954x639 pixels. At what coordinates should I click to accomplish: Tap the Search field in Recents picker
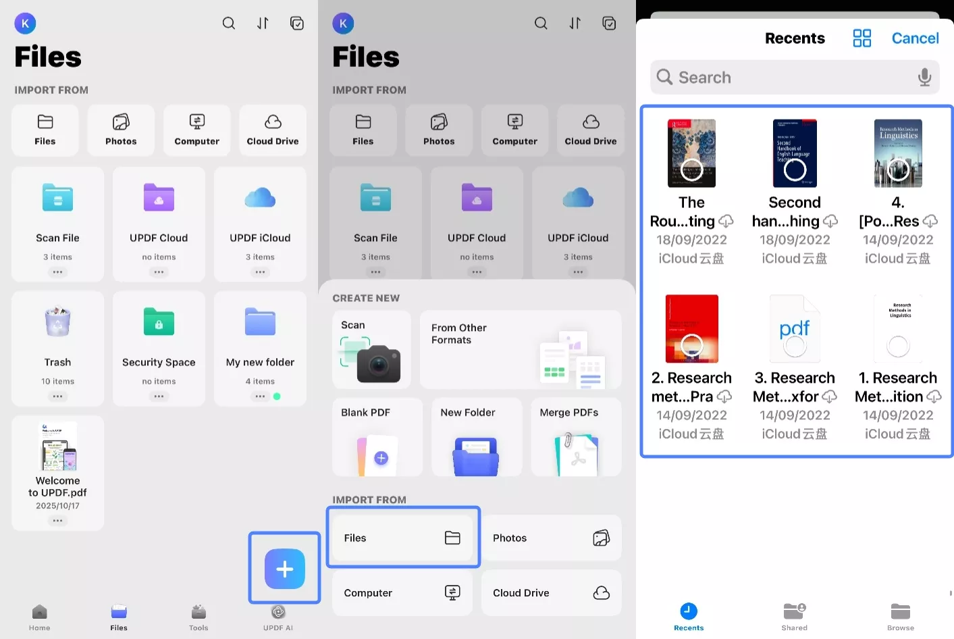pyautogui.click(x=795, y=77)
